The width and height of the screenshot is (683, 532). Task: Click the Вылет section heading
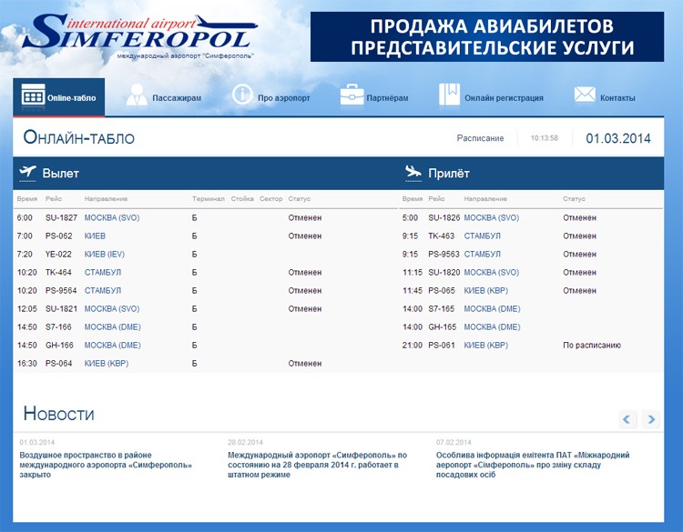click(x=60, y=173)
